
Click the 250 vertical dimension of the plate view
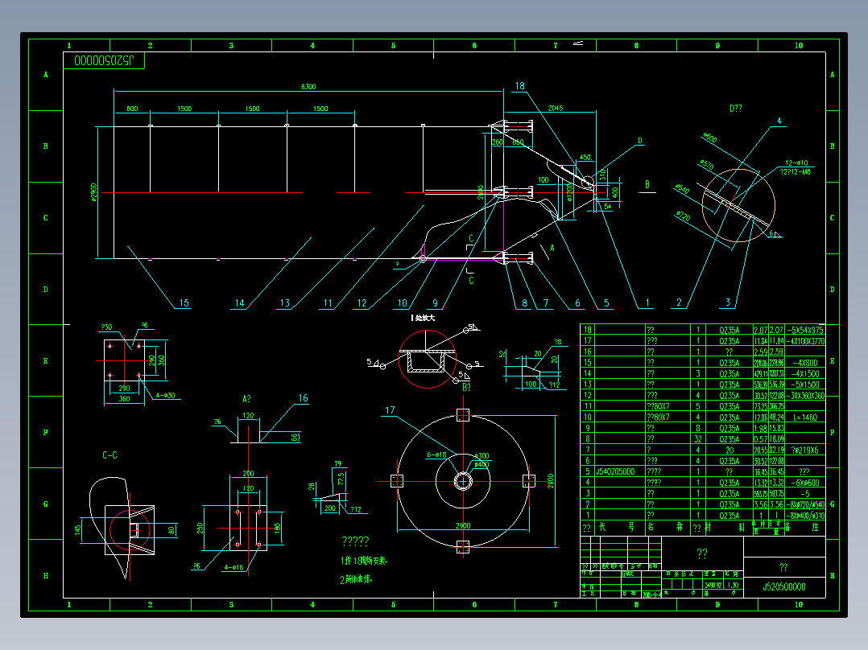[x=200, y=528]
